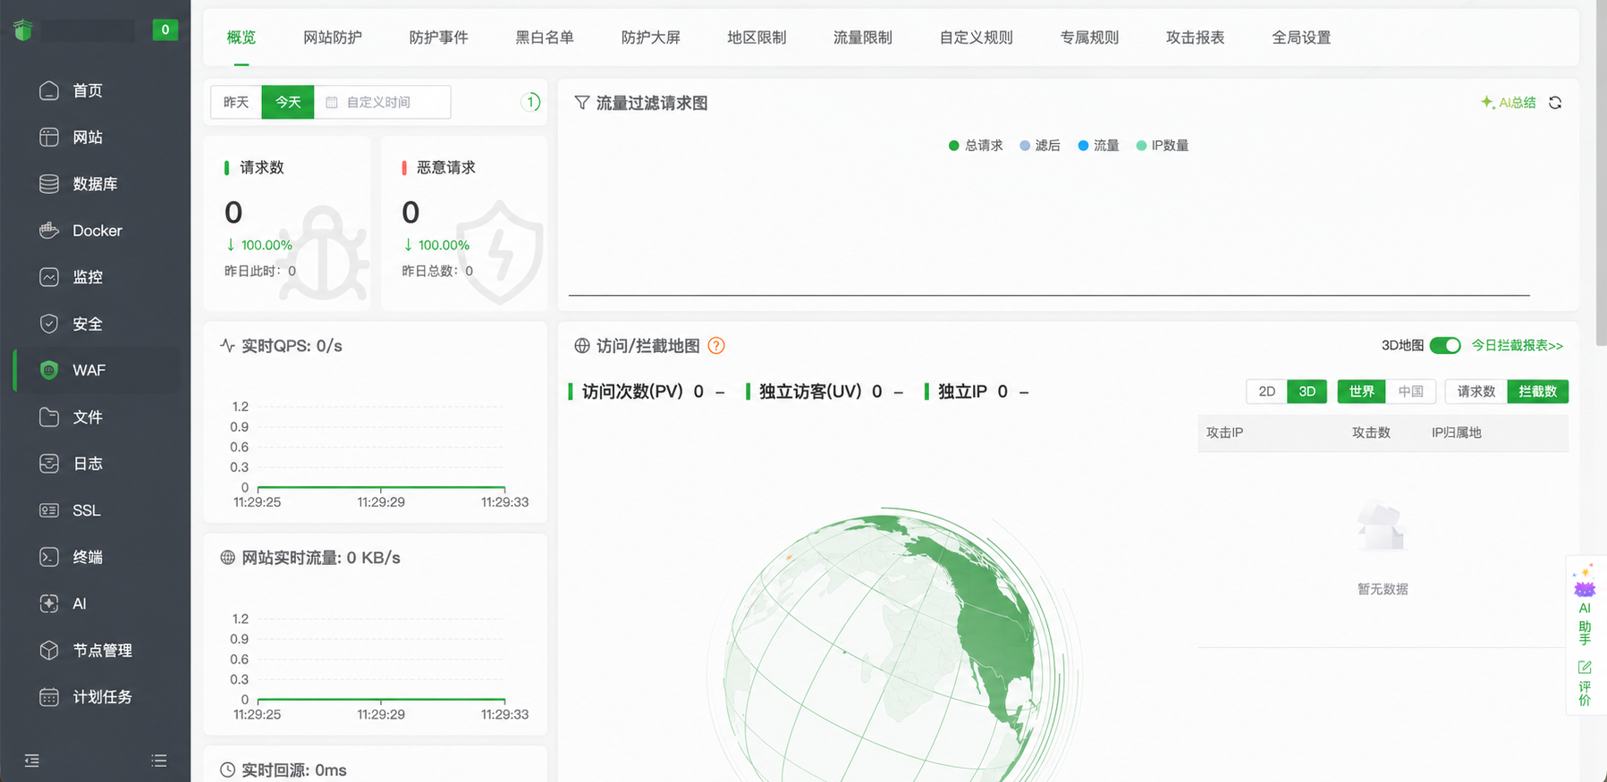Select 世界 world map scope
Screen dimensions: 1607x782
1362,391
